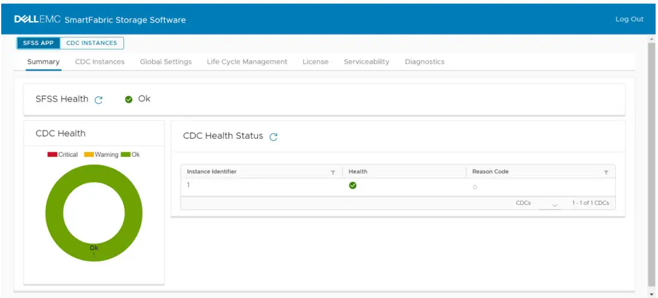
Task: Click the Dell EMC logo
Action: 38,19
